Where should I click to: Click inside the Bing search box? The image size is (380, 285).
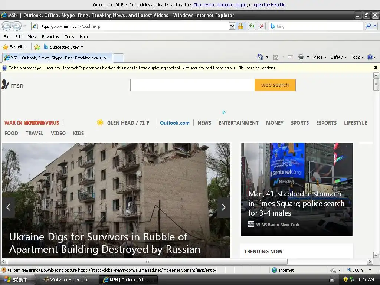click(316, 26)
